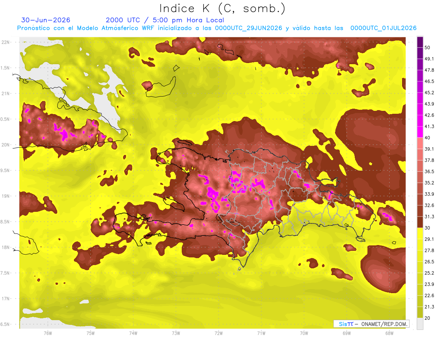437x338 pixels.
Task: Click the "18N" latitude label
Action: (x=6, y=247)
